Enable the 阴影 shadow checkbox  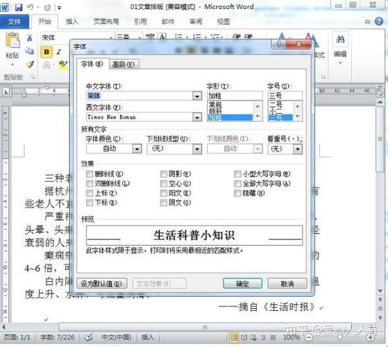[163, 174]
